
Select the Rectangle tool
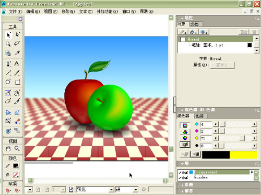click(17, 82)
